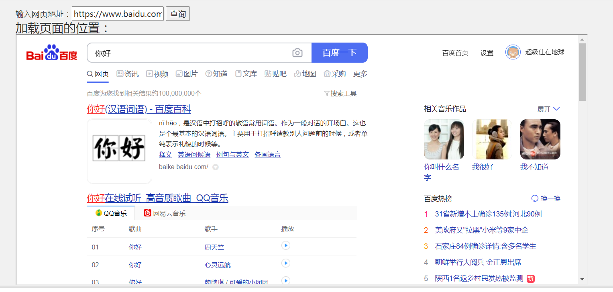Screen dimensions: 613x292
Task: Focus the 输入网页地址 URL field
Action: point(118,14)
